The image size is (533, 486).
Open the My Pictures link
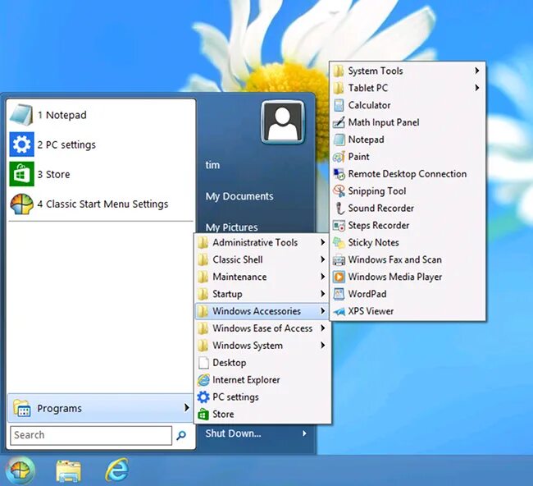(231, 227)
